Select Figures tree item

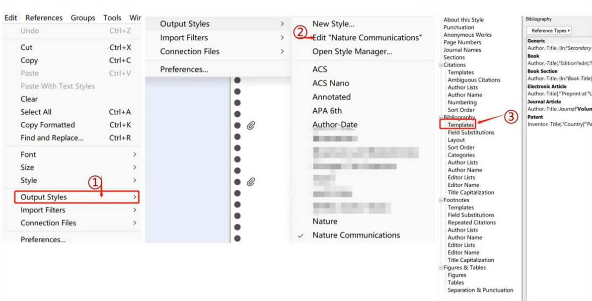(457, 275)
